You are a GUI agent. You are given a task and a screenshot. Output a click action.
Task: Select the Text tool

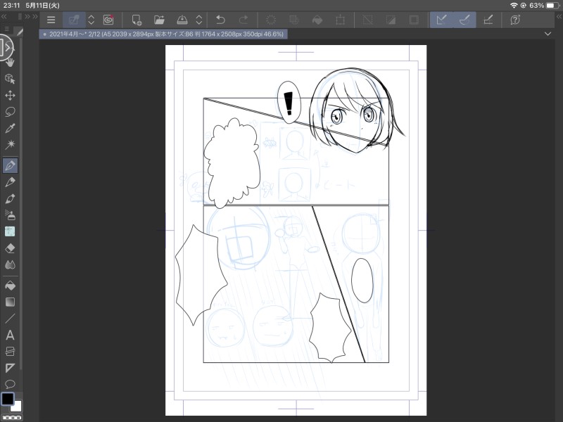point(10,335)
